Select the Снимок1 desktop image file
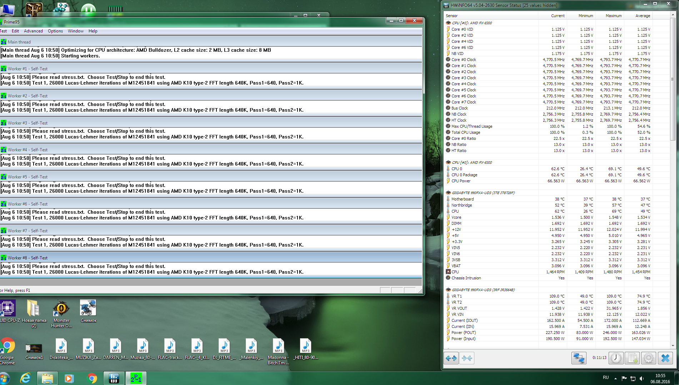This screenshot has width=679, height=385. (x=34, y=351)
